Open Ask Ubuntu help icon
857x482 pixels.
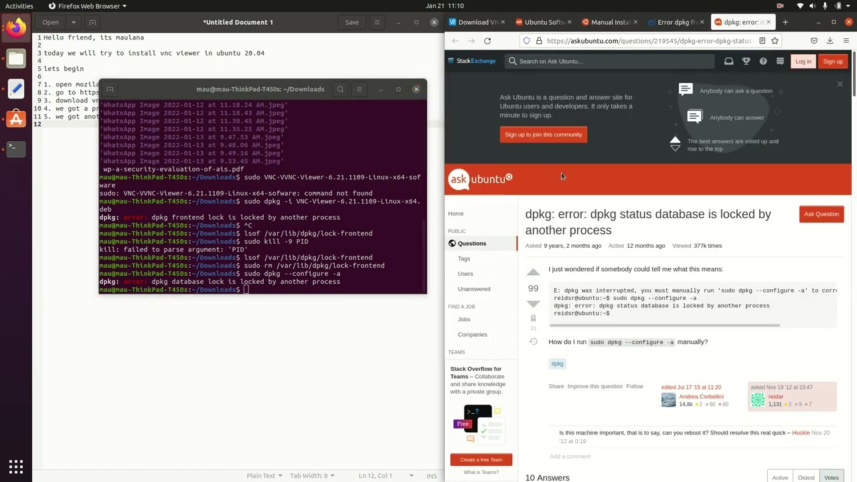coord(763,61)
